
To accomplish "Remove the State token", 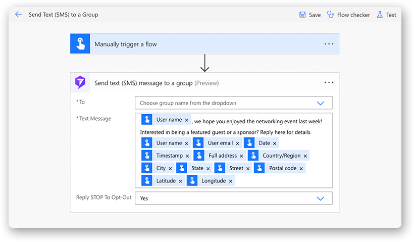I will pyautogui.click(x=208, y=169).
